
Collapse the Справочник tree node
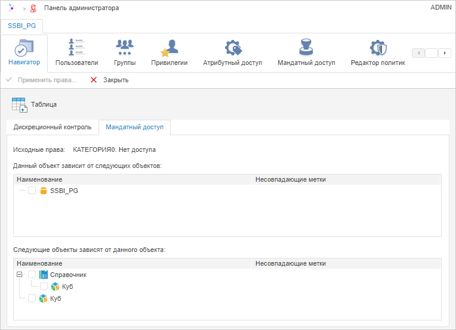(x=20, y=275)
